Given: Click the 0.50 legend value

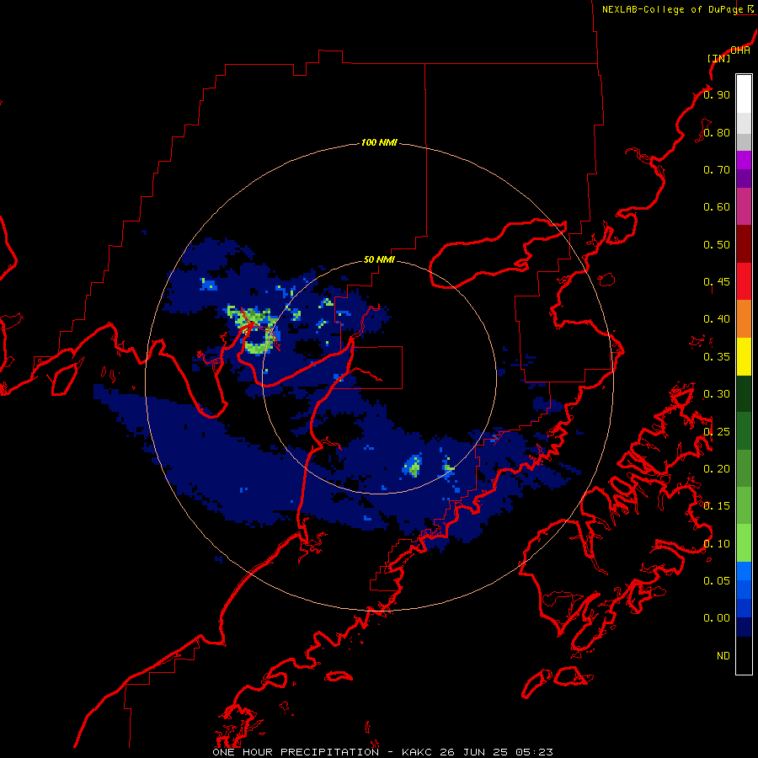Looking at the screenshot, I should 717,244.
